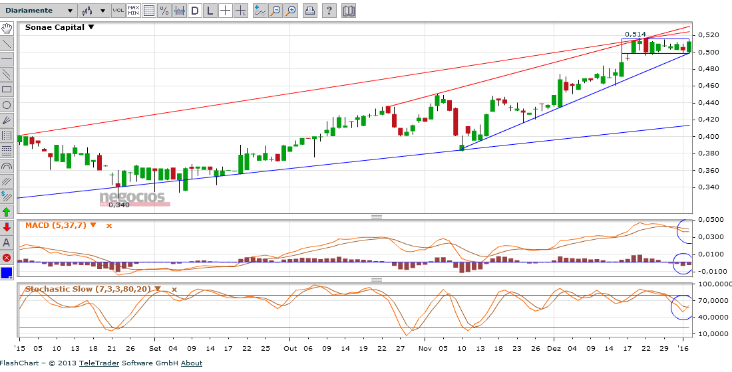Select the circle drawing tool
Image resolution: width=732 pixels, height=372 pixels.
point(7,105)
